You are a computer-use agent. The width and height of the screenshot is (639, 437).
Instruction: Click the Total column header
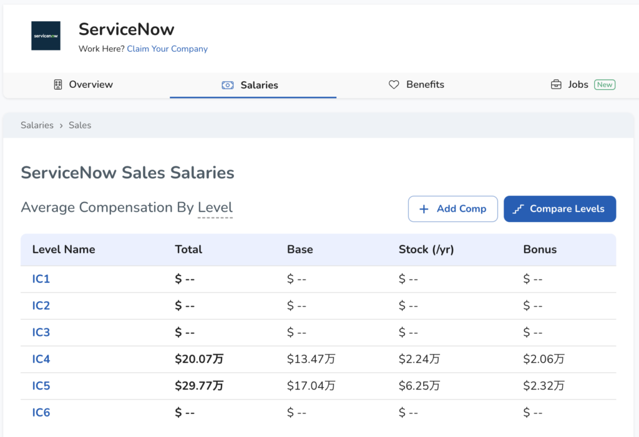(x=188, y=249)
